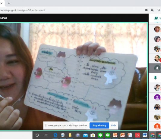161x139 pixels.
Task: Open the left PowerPoint icon on taskbar
Action: tap(115, 135)
